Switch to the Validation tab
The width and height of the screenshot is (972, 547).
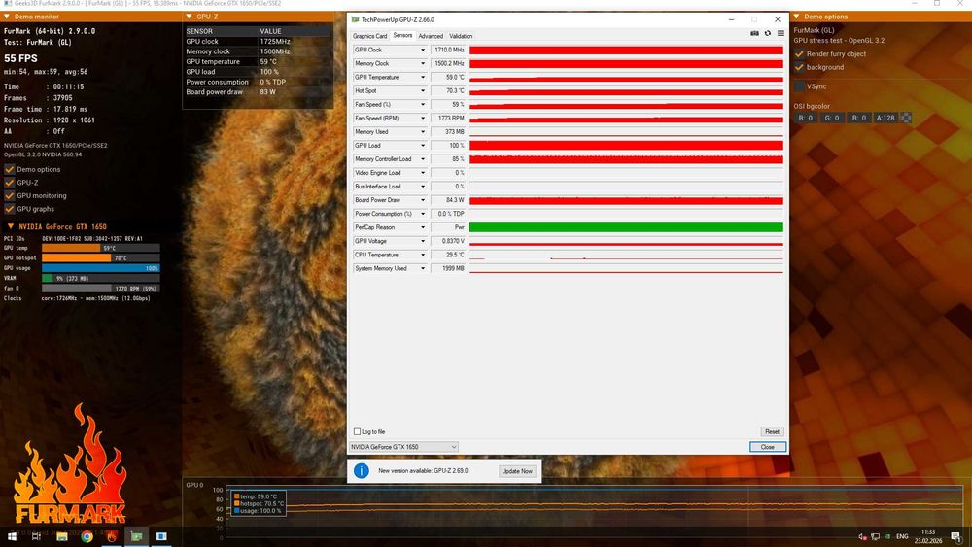[461, 36]
